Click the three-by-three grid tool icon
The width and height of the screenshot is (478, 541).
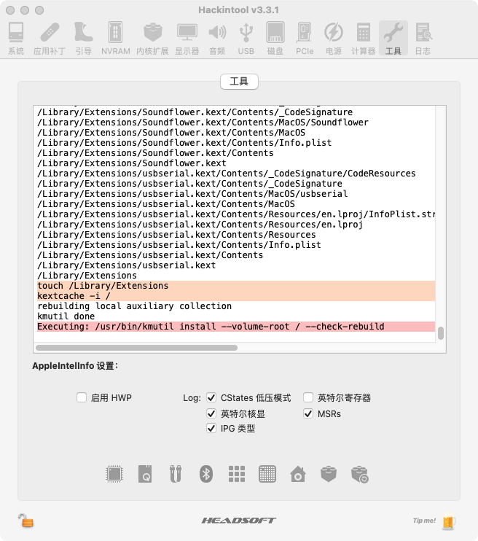237,474
